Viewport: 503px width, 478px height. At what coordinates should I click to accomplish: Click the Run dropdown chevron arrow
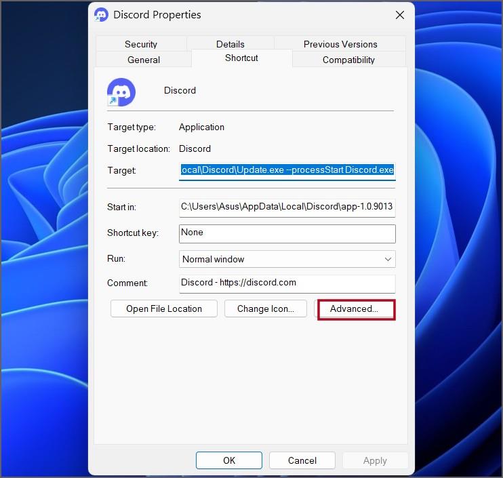point(388,259)
